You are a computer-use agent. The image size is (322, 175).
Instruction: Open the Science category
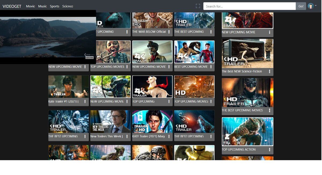68,6
